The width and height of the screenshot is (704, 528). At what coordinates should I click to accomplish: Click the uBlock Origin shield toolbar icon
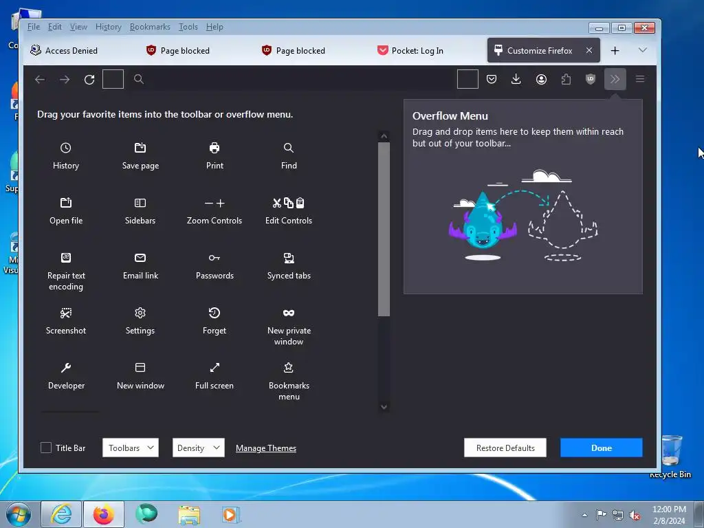[591, 80]
